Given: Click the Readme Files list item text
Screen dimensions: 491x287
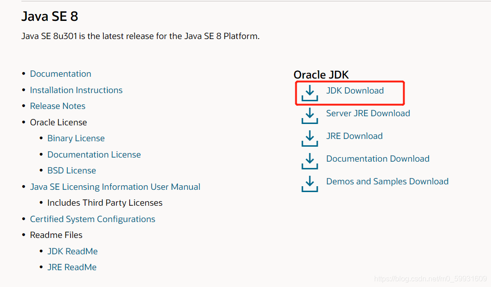Looking at the screenshot, I should point(56,235).
